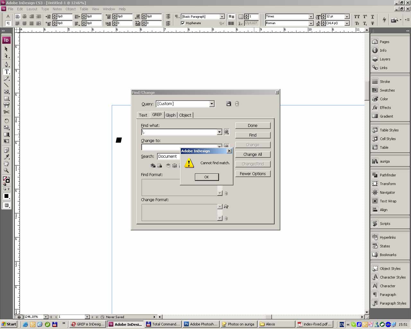Apply All Caps formatting

pyautogui.click(x=357, y=17)
